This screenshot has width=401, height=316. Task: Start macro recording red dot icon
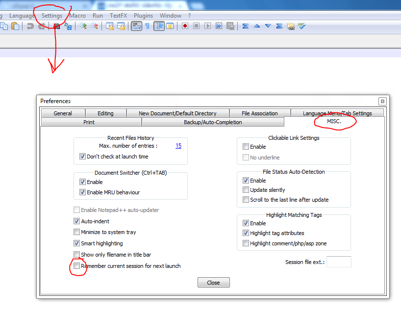[185, 26]
